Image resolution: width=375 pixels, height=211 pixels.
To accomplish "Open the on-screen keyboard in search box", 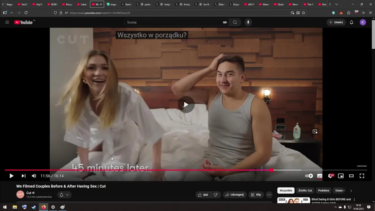I will coord(225,22).
